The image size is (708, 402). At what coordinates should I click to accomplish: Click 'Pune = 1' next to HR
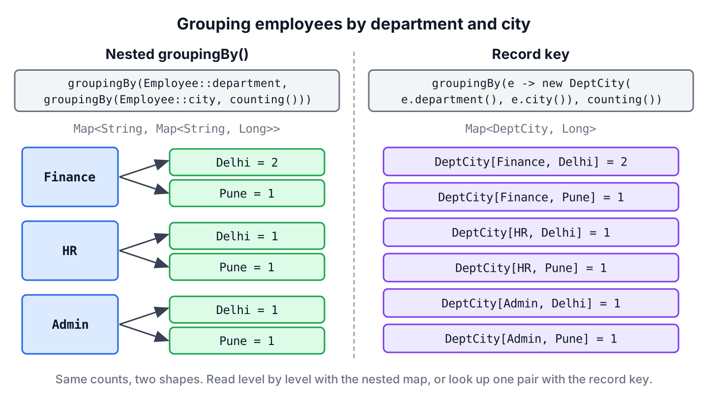pyautogui.click(x=247, y=267)
